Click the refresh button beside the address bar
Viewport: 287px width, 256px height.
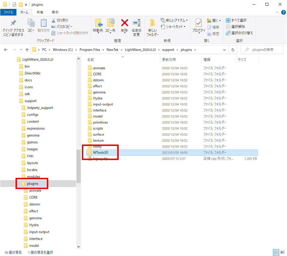[233, 50]
